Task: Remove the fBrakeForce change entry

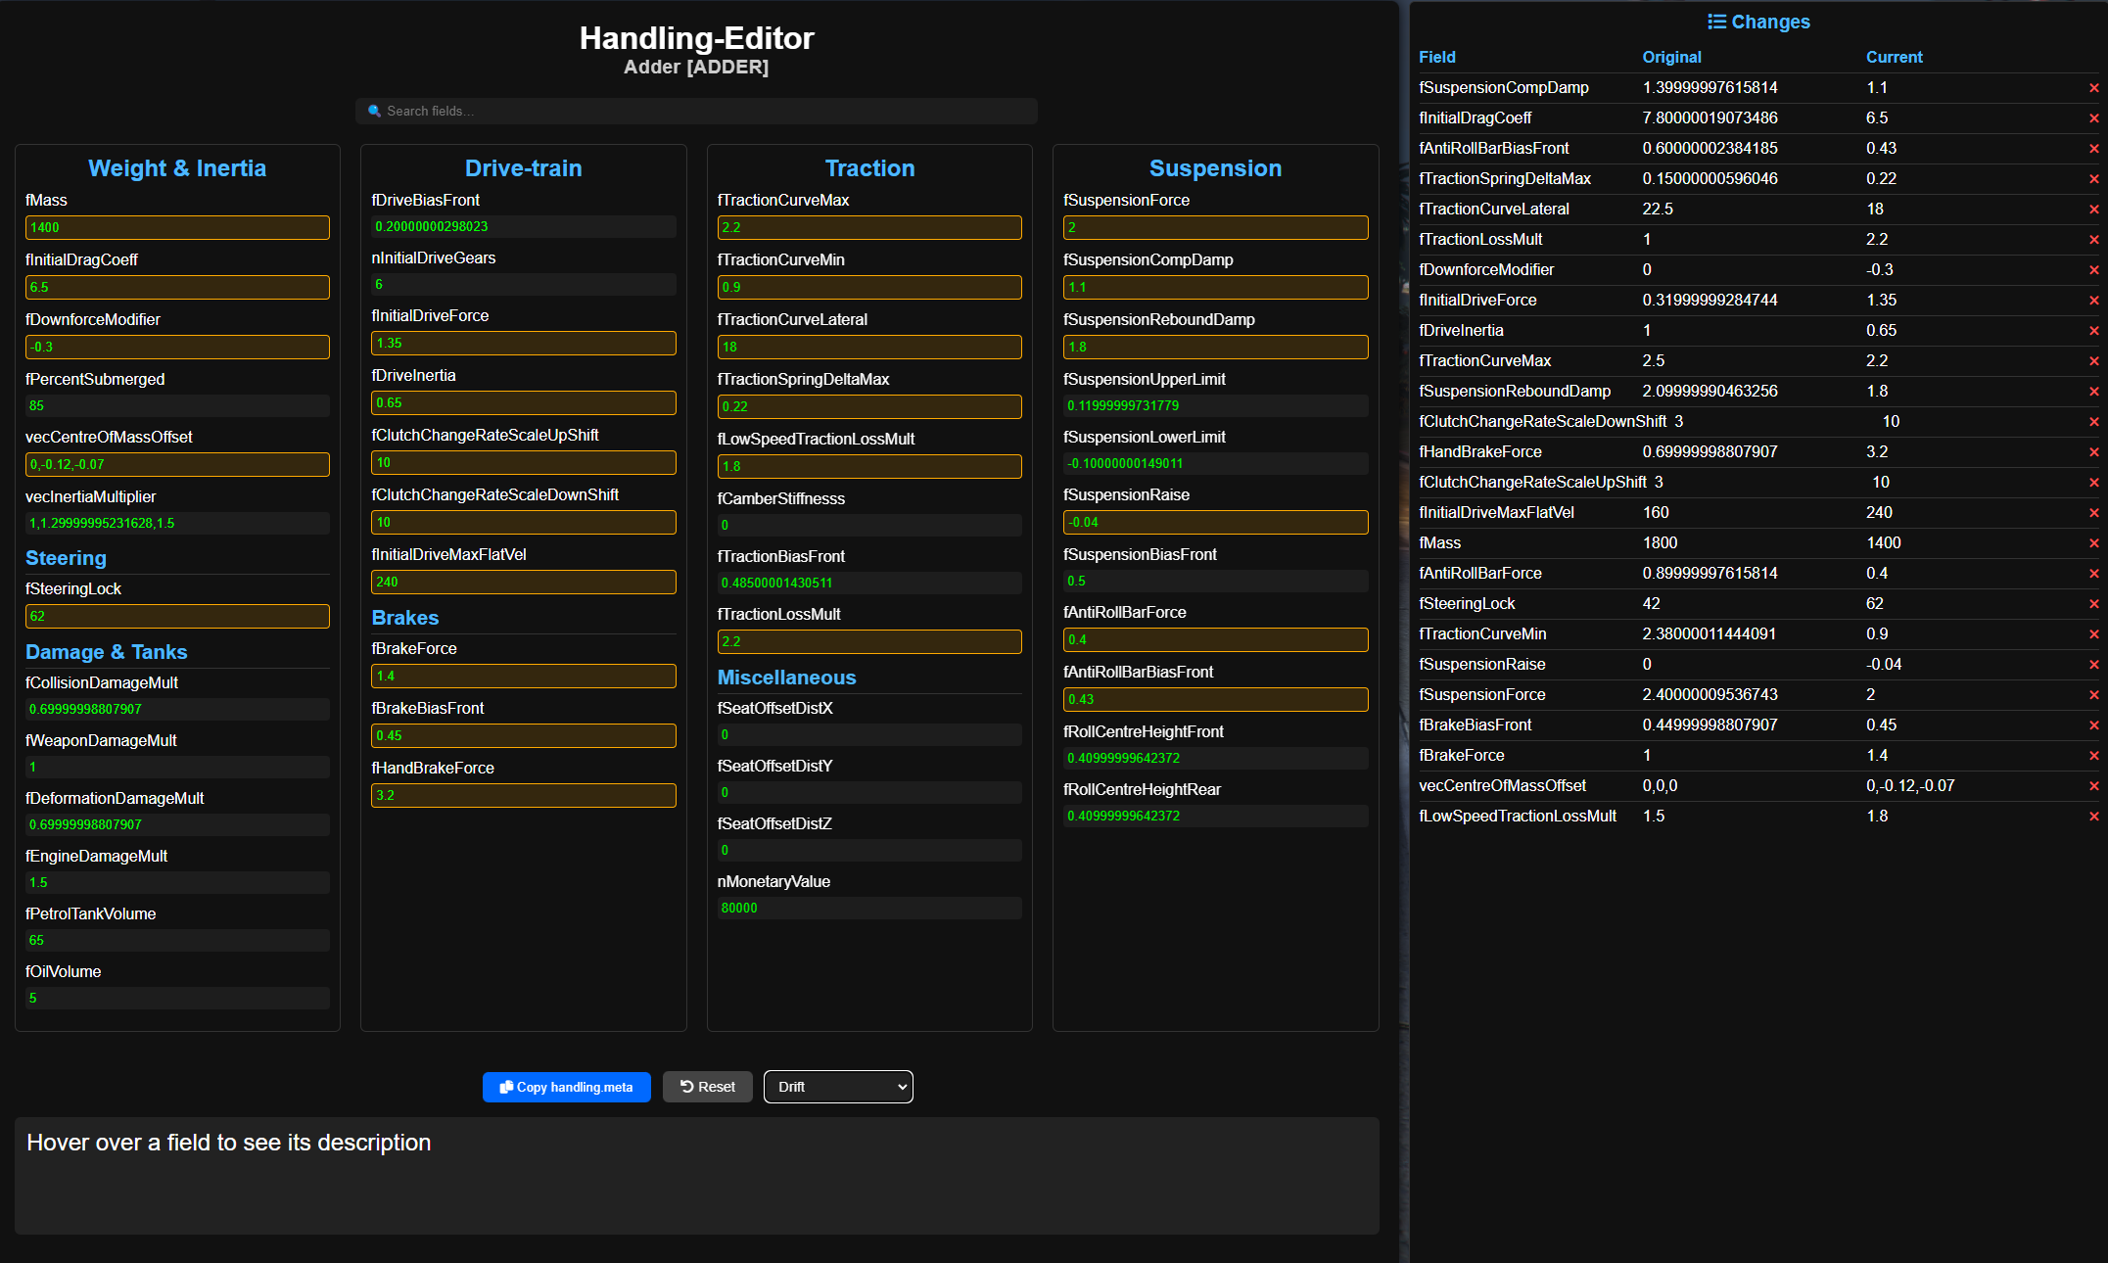Action: tap(2093, 755)
